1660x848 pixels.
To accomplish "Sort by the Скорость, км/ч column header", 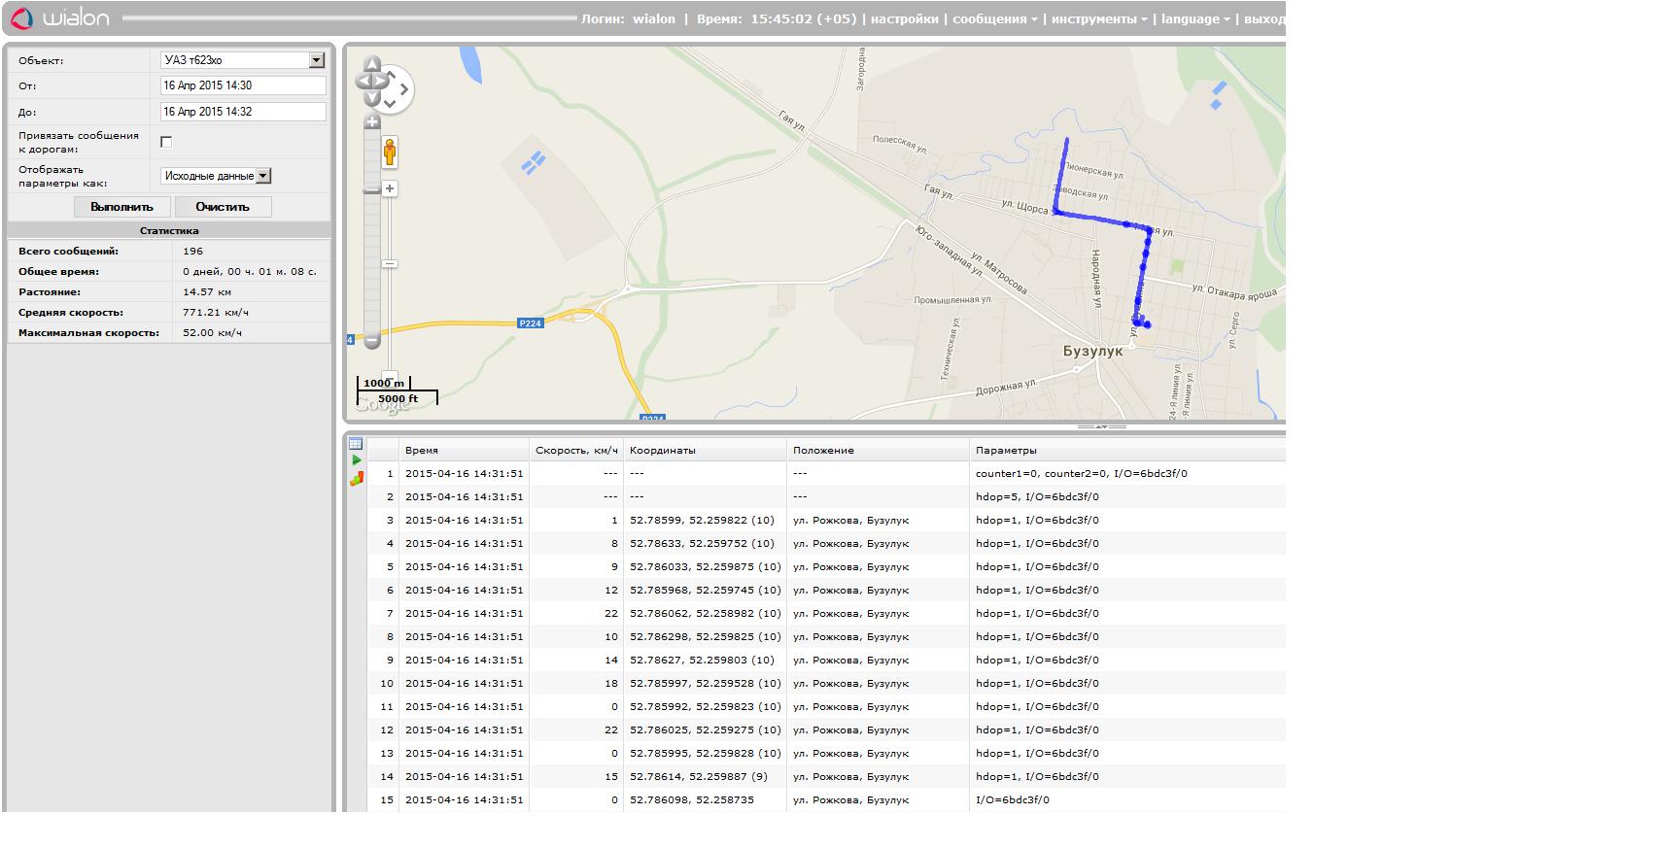I will 575,451.
